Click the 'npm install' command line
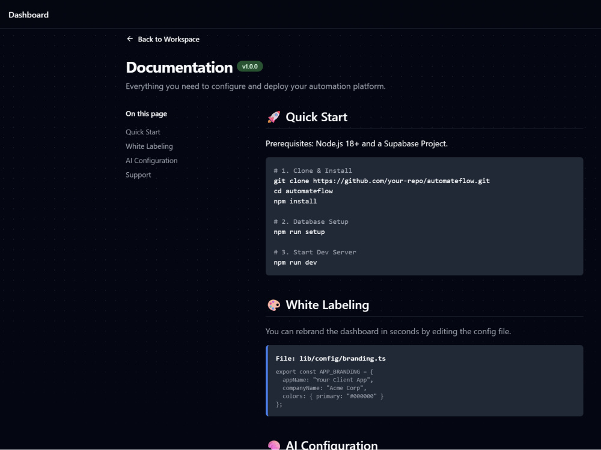Viewport: 601px width, 450px height. [x=295, y=201]
